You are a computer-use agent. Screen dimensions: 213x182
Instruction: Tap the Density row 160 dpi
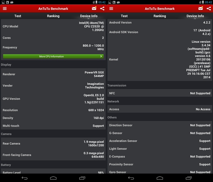pos(53,118)
